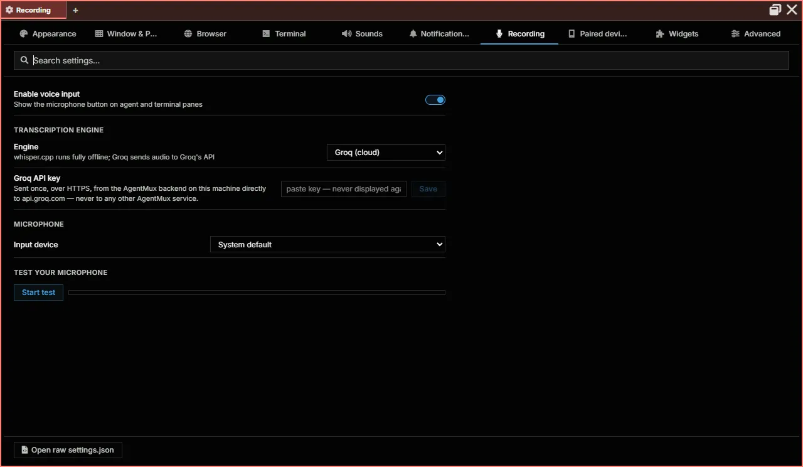Viewport: 803px width, 467px height.
Task: Click the magnifier icon in search bar
Action: coord(24,60)
